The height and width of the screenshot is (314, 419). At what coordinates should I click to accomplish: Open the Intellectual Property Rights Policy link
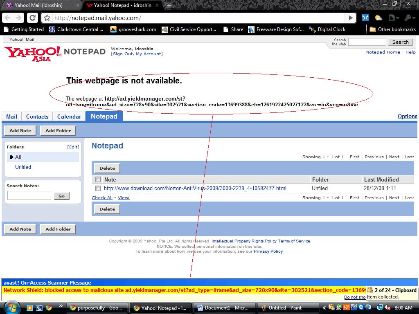coord(244,241)
